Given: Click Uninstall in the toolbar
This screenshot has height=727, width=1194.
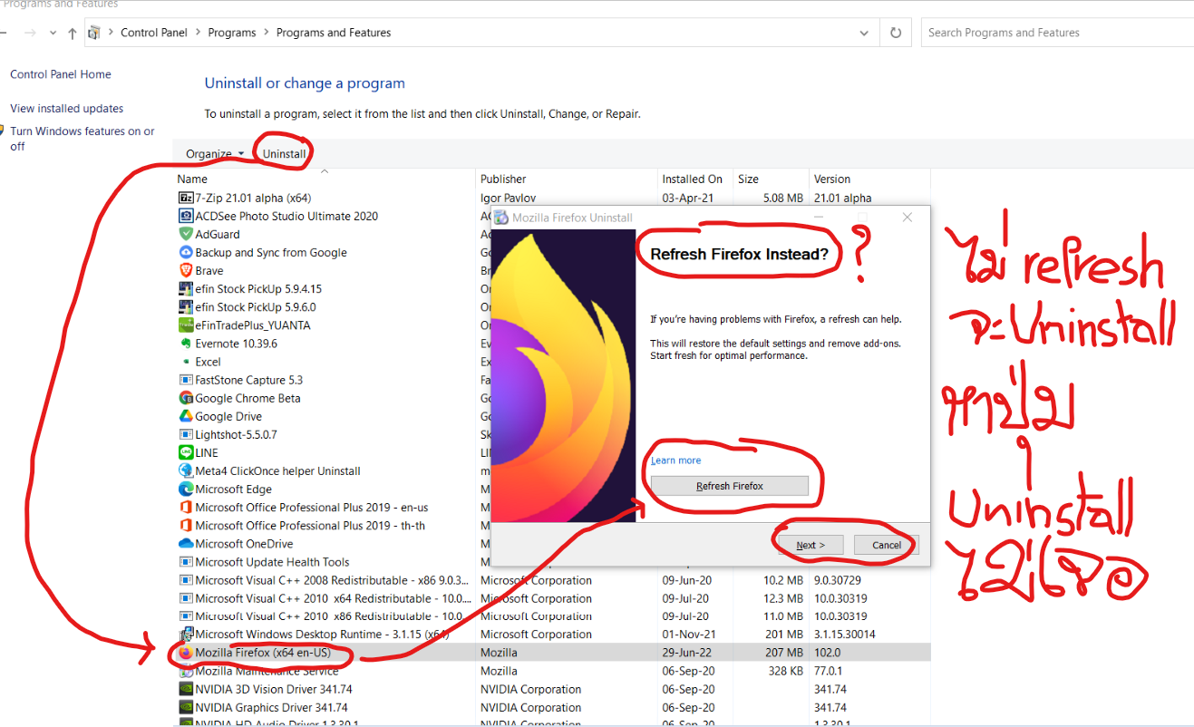Looking at the screenshot, I should click(x=285, y=154).
